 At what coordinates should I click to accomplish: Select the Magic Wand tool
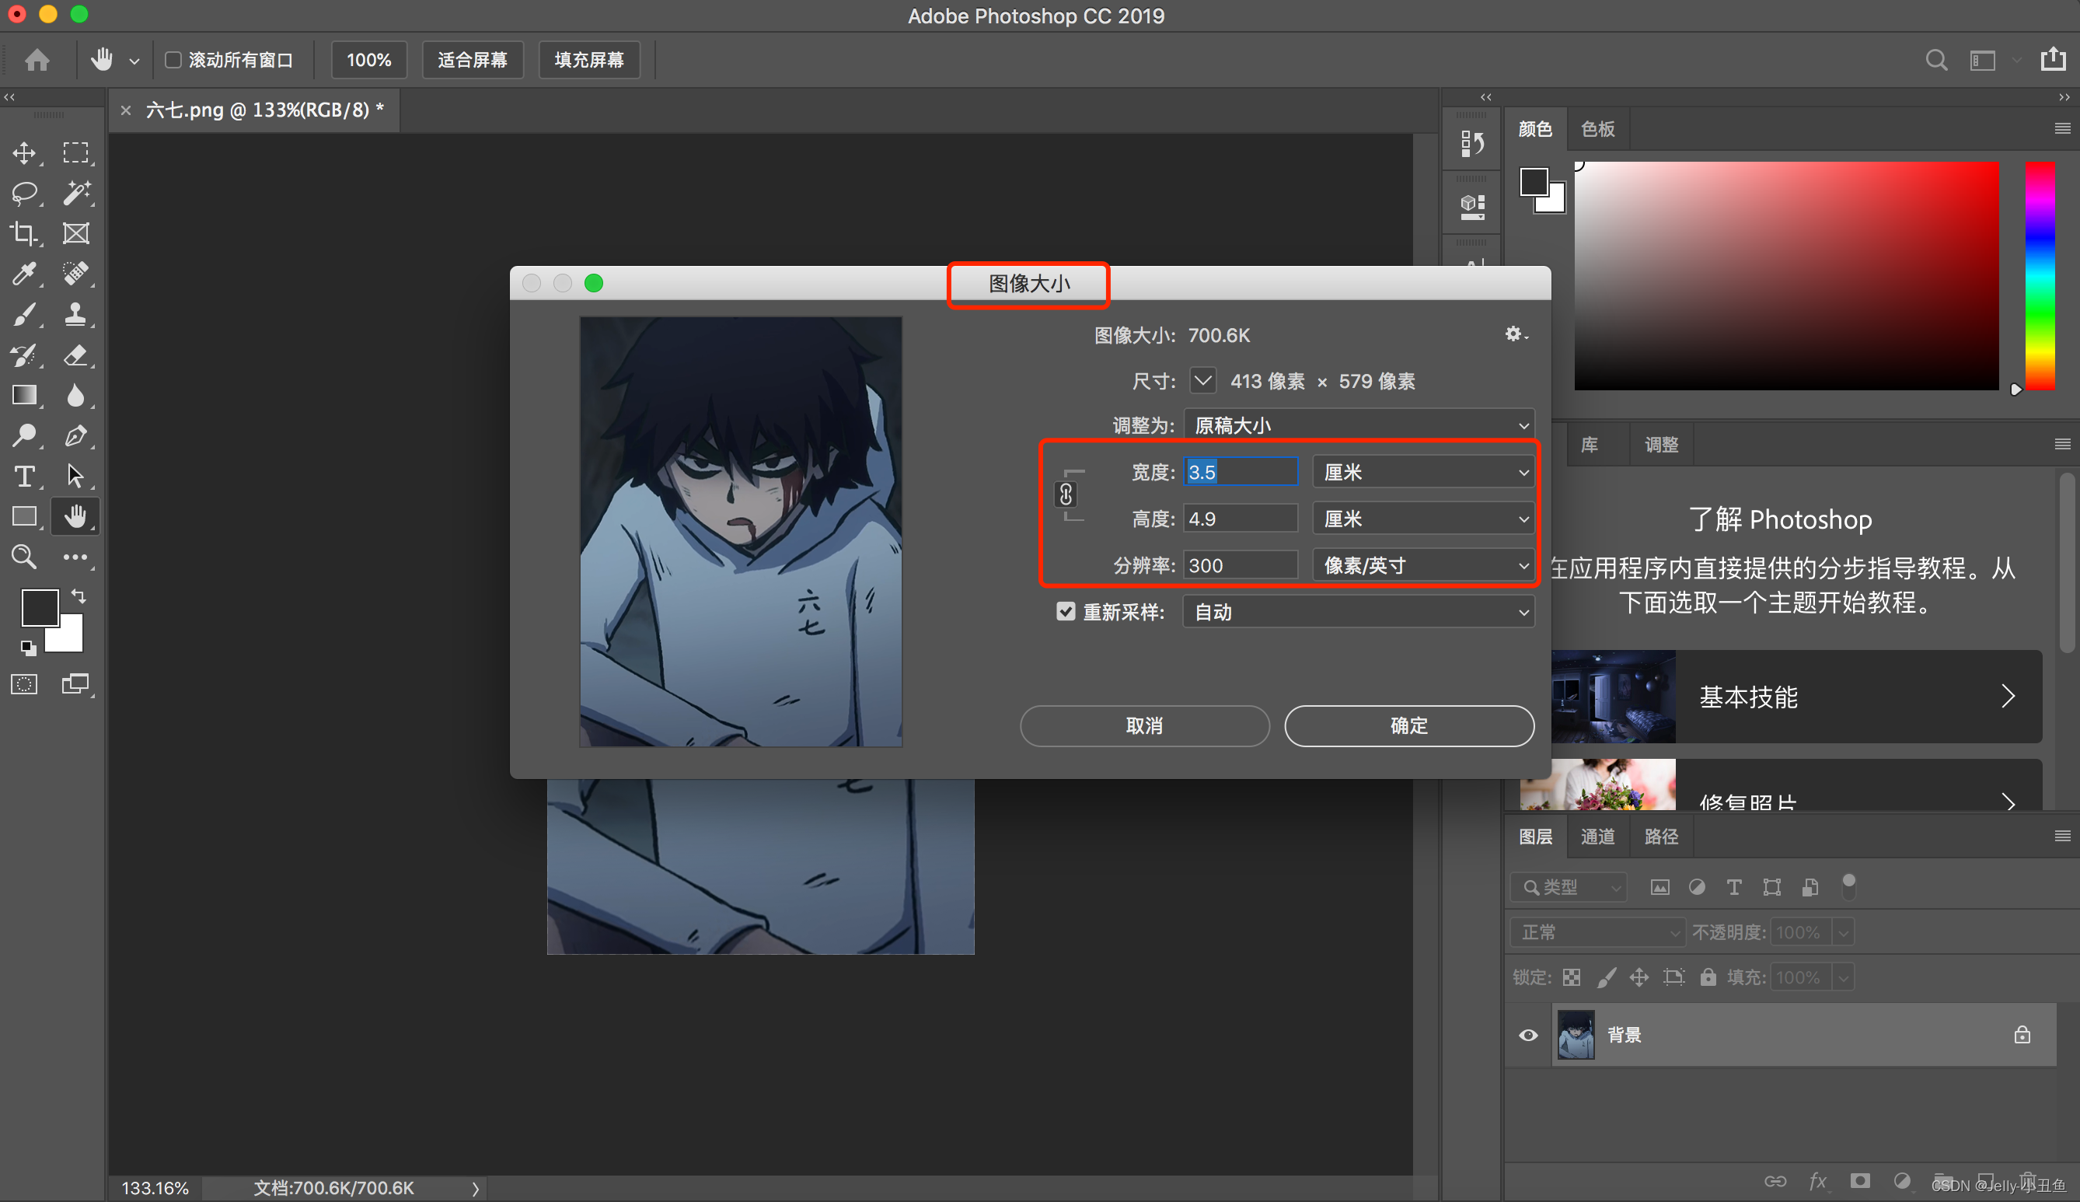coord(76,193)
